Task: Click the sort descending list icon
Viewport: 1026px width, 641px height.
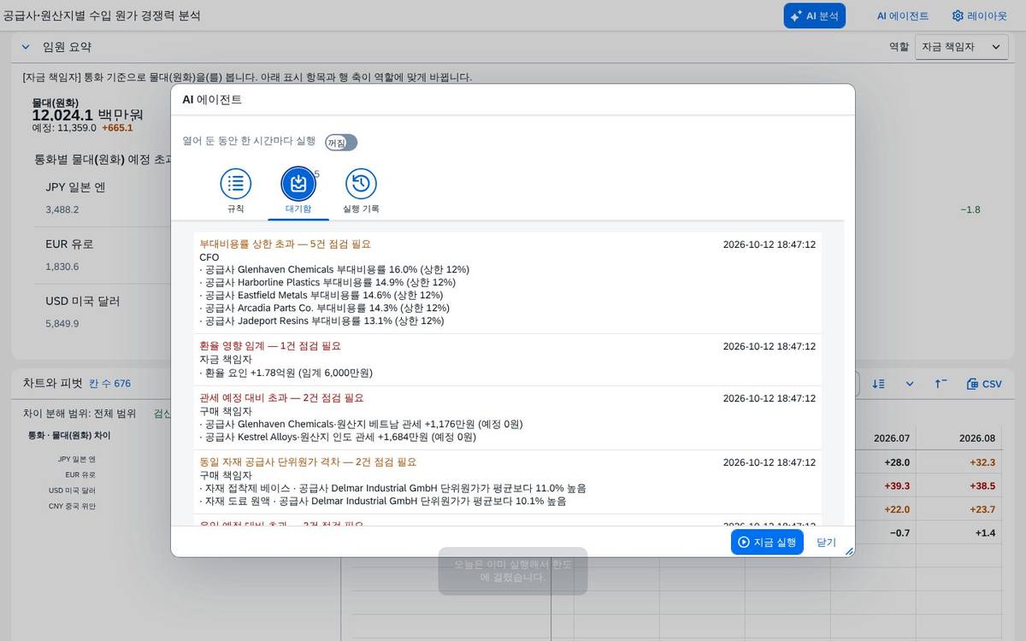Action: pos(878,384)
